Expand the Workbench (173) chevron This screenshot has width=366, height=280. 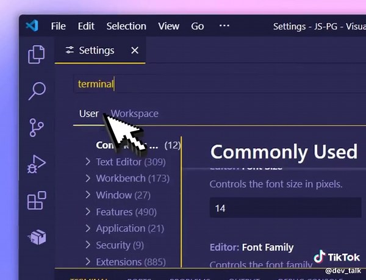click(x=88, y=178)
